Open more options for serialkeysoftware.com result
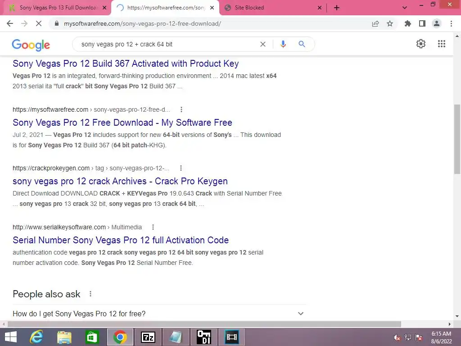Screen dimensions: 461x346 point(153,227)
